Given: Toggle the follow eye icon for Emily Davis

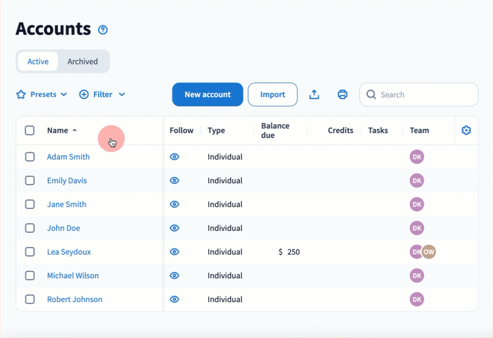Looking at the screenshot, I should (175, 181).
